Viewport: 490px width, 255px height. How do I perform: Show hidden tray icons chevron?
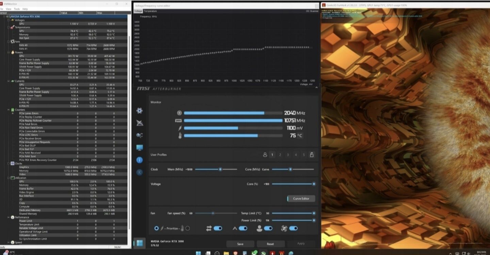(451, 253)
